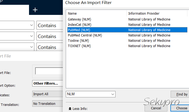The width and height of the screenshot is (189, 112).
Task: Open the Import All duplicates dropdown
Action: [47, 94]
